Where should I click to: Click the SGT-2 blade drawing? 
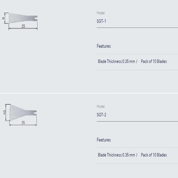tap(24, 112)
